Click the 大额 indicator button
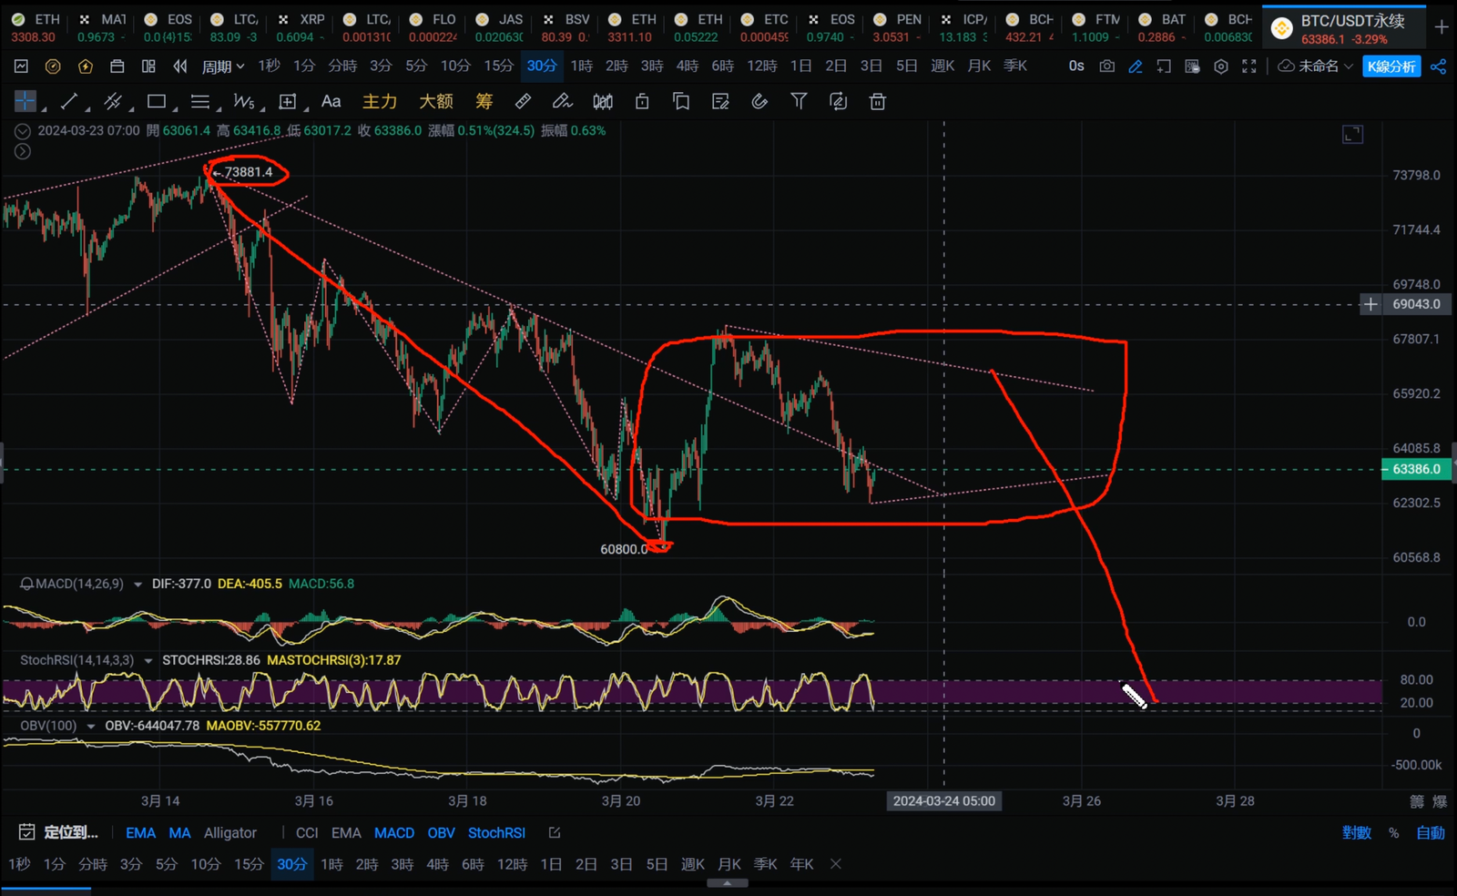This screenshot has width=1457, height=896. click(436, 101)
